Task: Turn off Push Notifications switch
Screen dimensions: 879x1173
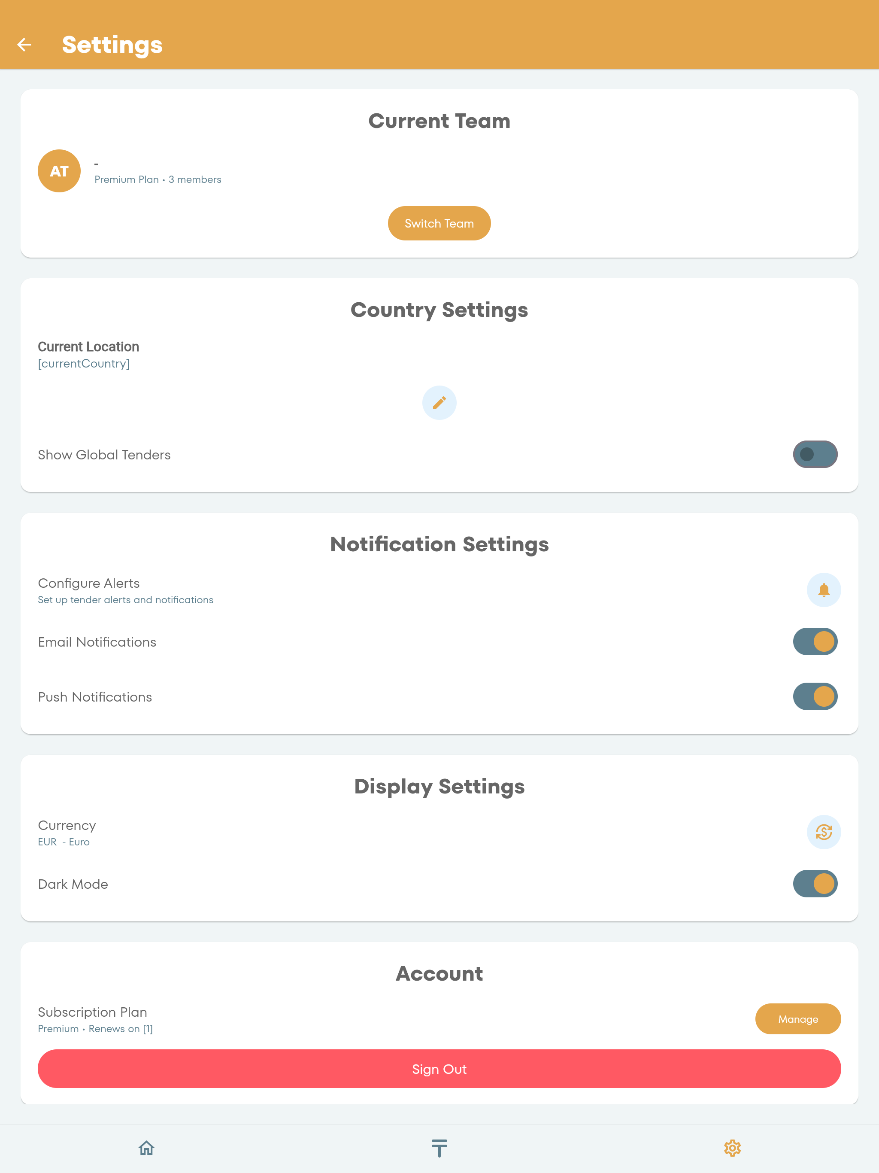Action: click(x=815, y=696)
